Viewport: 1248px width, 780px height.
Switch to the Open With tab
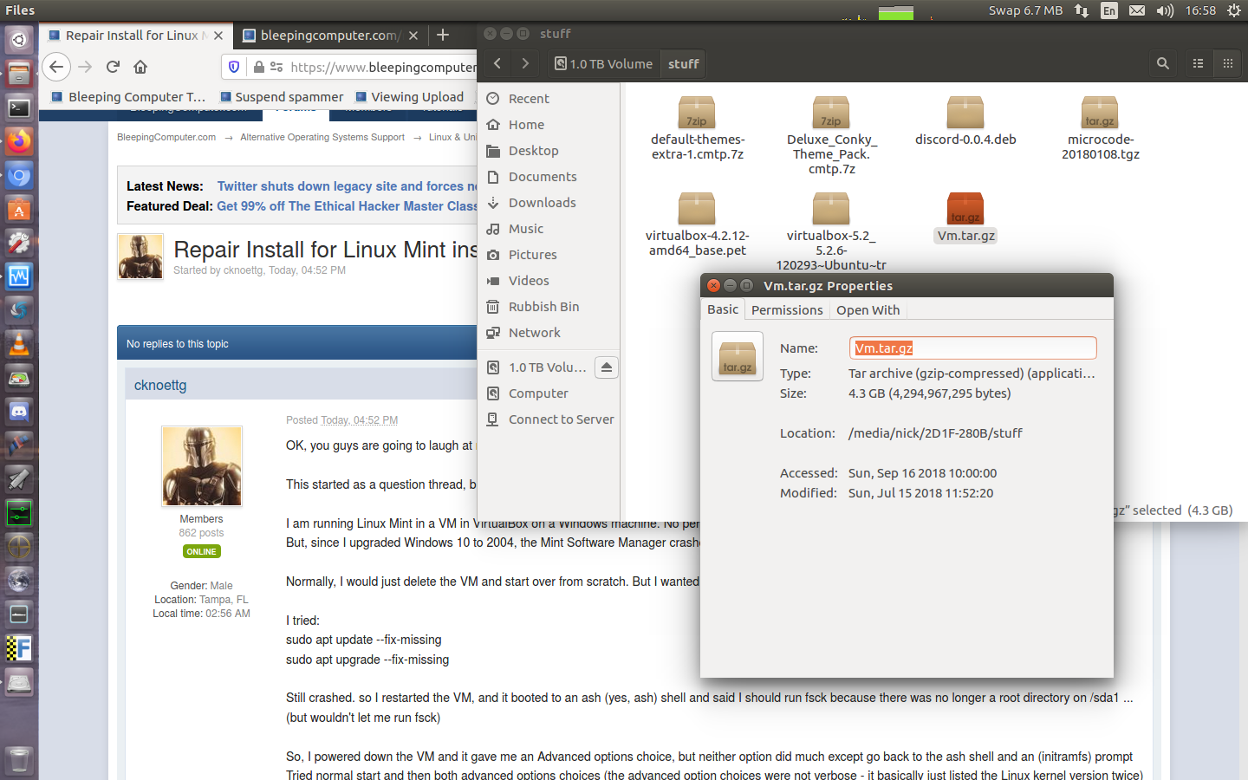tap(868, 310)
